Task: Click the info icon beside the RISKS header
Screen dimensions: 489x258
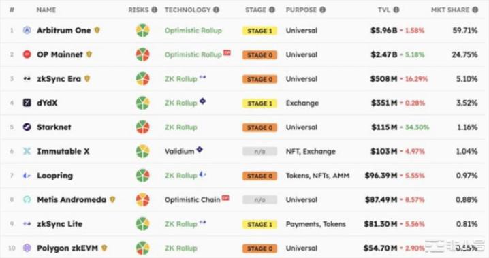Action: click(x=155, y=10)
